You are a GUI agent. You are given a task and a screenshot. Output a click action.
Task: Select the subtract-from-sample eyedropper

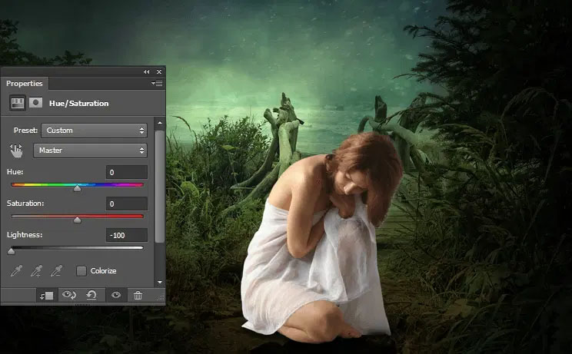click(x=57, y=270)
